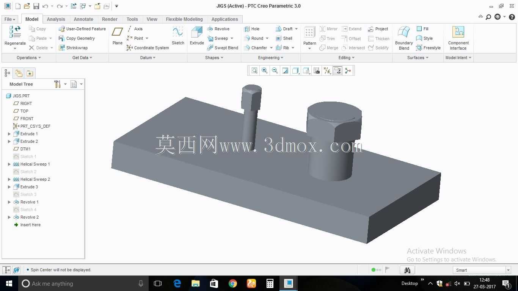Switch to the Annotate tab
Screen dimensions: 518x291
point(83,19)
